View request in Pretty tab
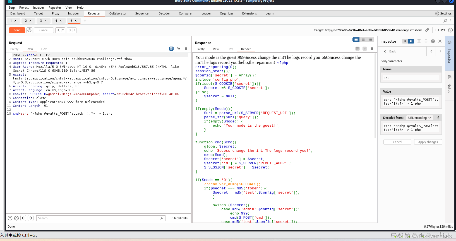 15,49
